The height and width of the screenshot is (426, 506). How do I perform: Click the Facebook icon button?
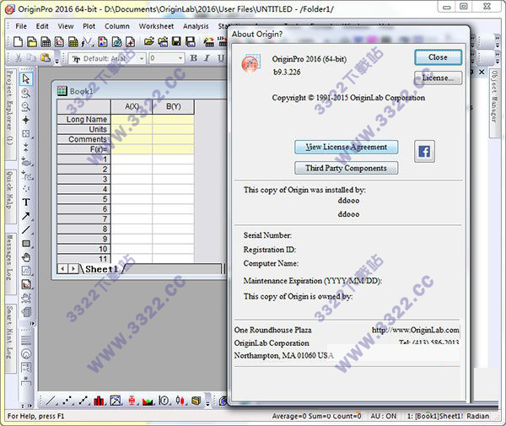click(424, 151)
